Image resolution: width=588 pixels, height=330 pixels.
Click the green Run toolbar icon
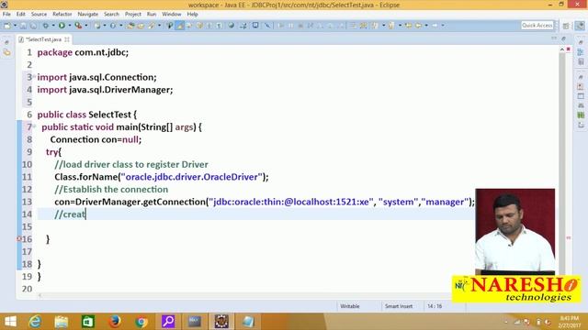[x=62, y=26]
